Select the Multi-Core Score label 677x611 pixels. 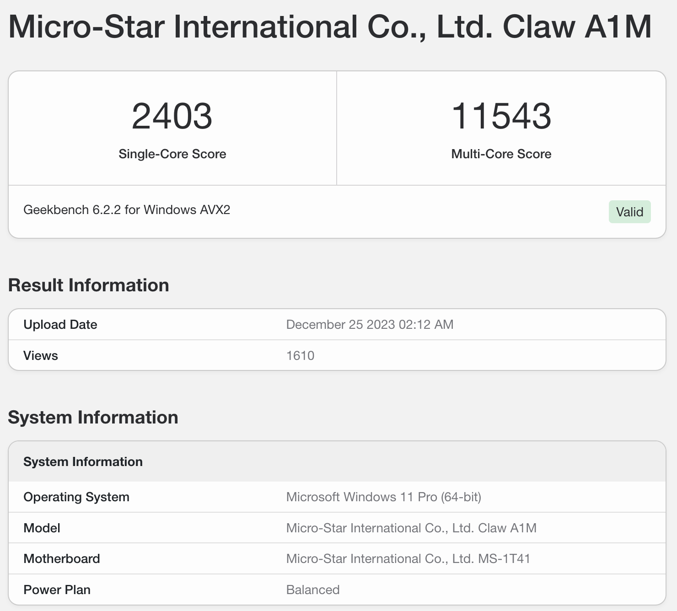click(501, 154)
